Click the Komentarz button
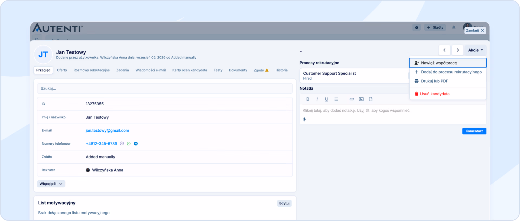This screenshot has width=520, height=221. click(474, 131)
